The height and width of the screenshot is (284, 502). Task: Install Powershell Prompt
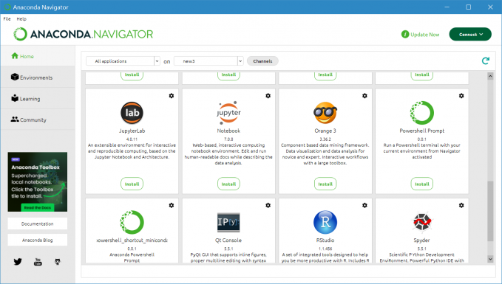(421, 184)
